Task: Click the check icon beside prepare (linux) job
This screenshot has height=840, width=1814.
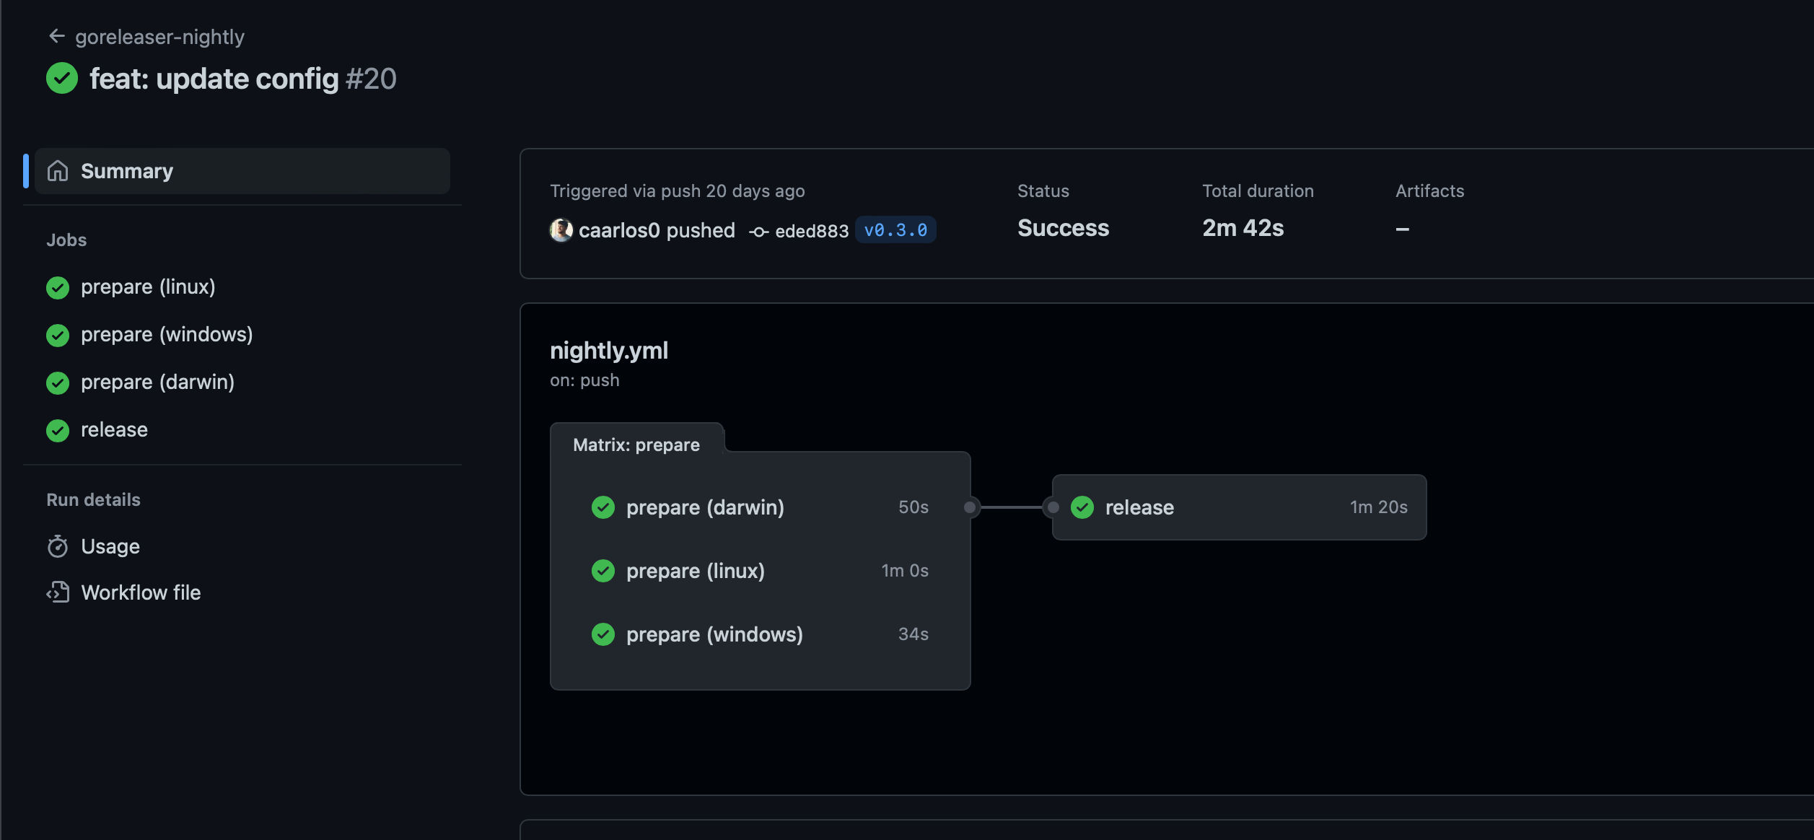Action: click(x=58, y=287)
